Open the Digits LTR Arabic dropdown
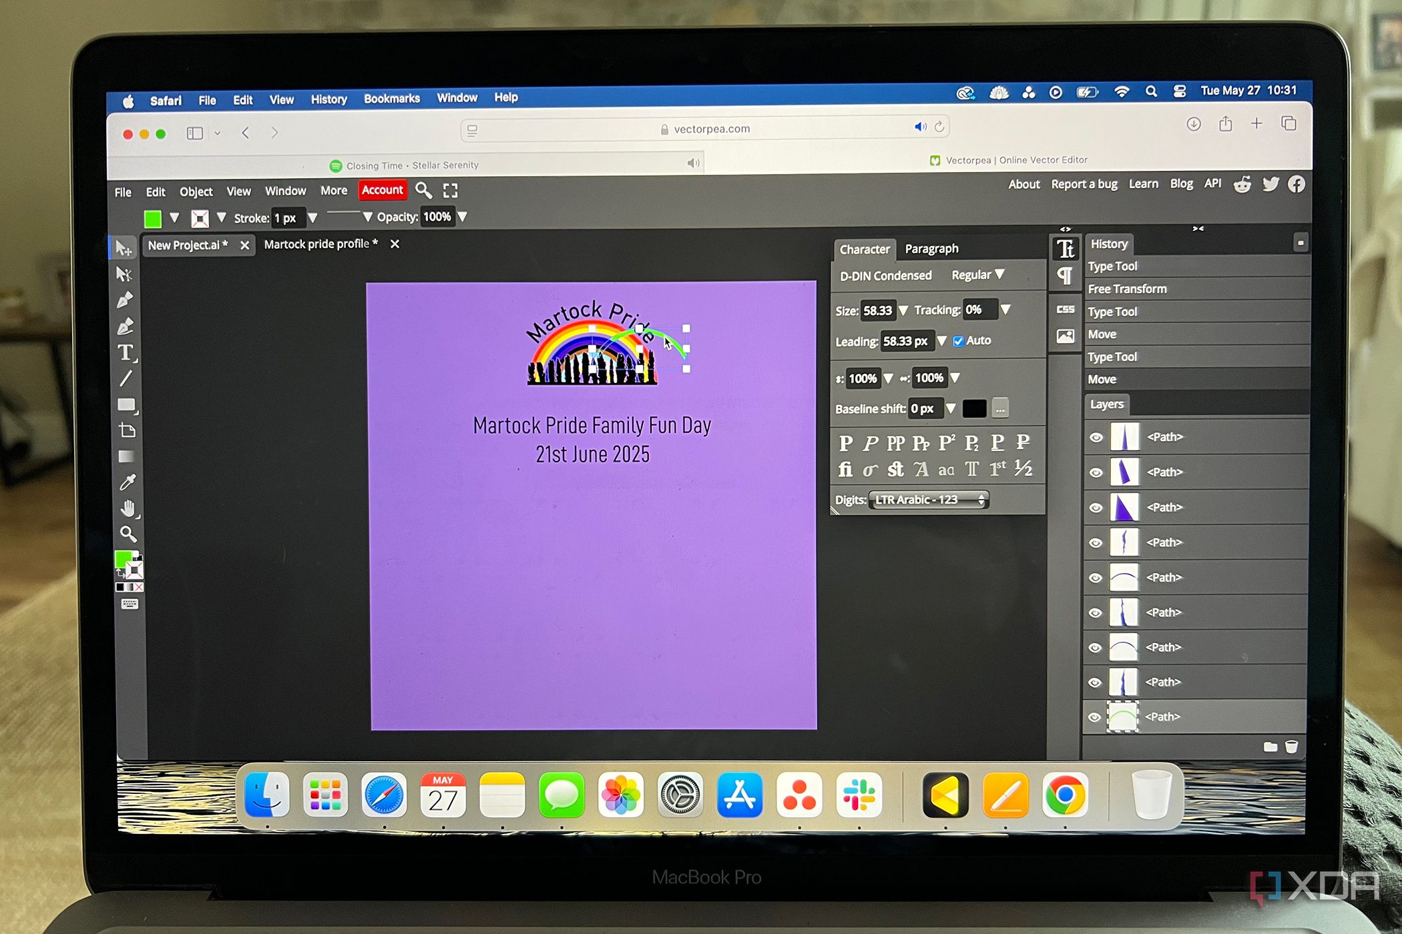The height and width of the screenshot is (934, 1402). [929, 500]
